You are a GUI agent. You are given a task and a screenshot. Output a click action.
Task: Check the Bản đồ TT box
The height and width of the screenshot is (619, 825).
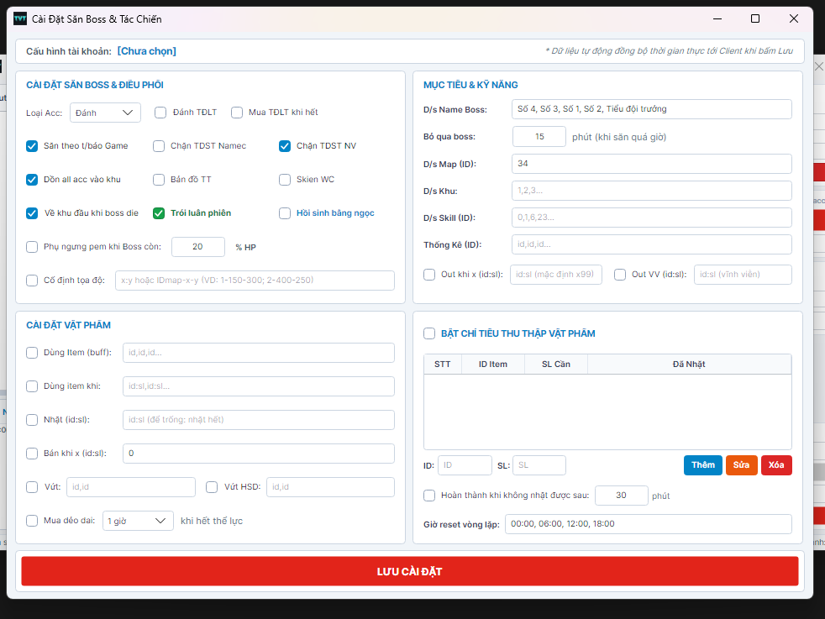point(159,180)
